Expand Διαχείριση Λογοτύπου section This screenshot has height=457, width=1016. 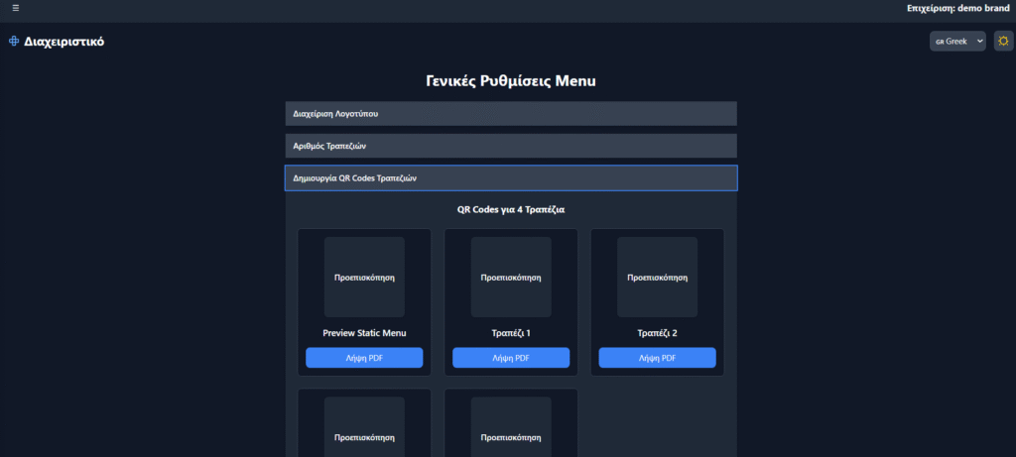coord(511,113)
